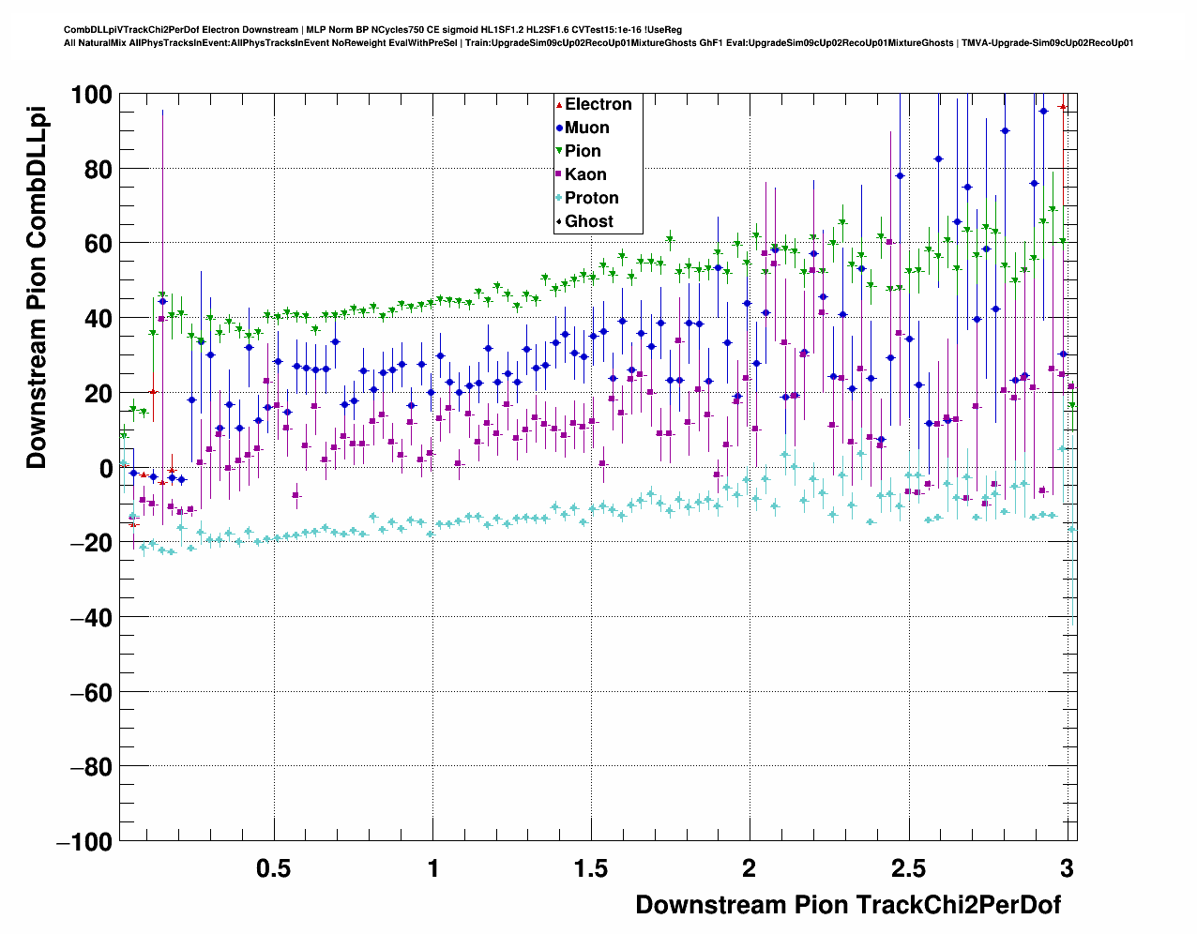Screen dimensions: 1197x934
Task: Click the x-axis label 2
Action: (749, 868)
